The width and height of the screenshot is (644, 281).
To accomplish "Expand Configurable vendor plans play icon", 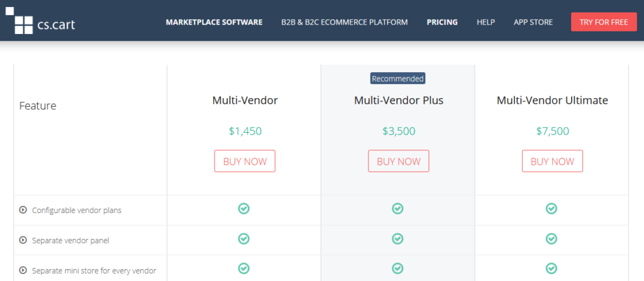I will tap(23, 210).
